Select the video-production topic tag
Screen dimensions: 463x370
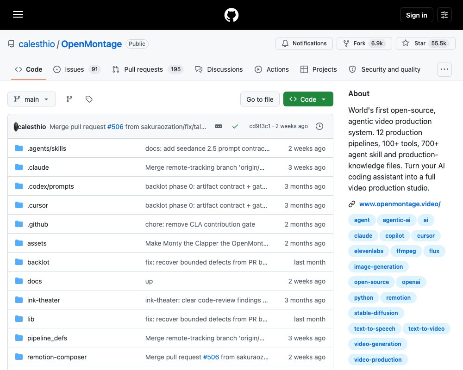click(x=378, y=360)
